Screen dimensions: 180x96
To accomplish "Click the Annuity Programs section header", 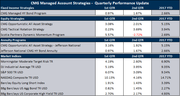I will (13, 40).
